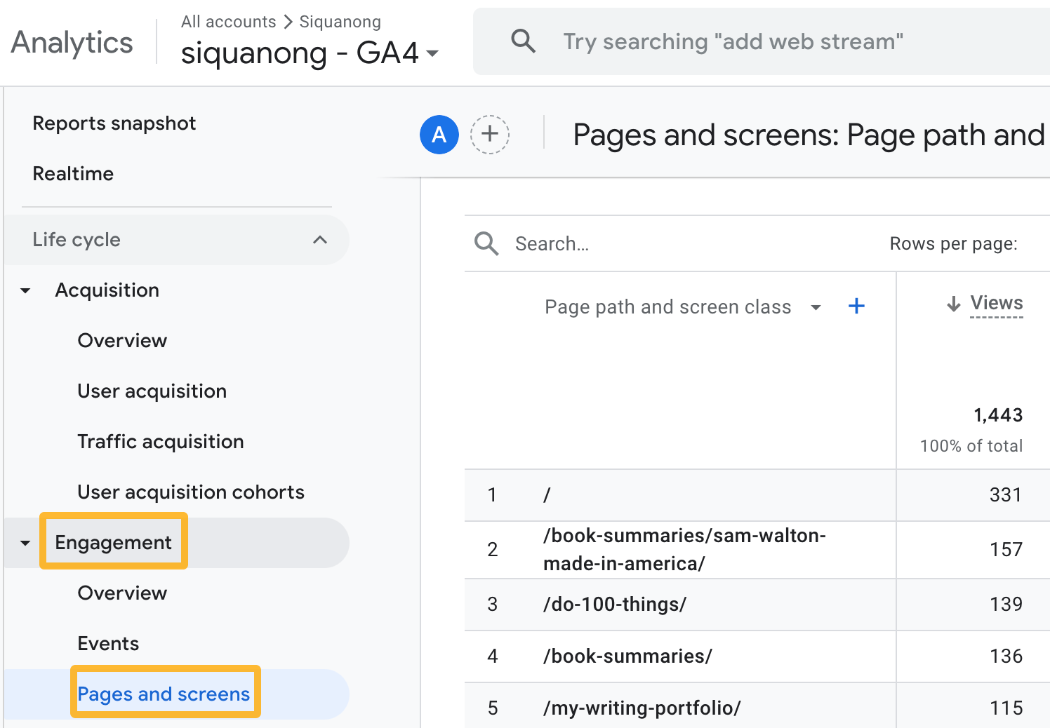Open the Page path and screen class dropdown
This screenshot has width=1050, height=728.
[x=816, y=307]
